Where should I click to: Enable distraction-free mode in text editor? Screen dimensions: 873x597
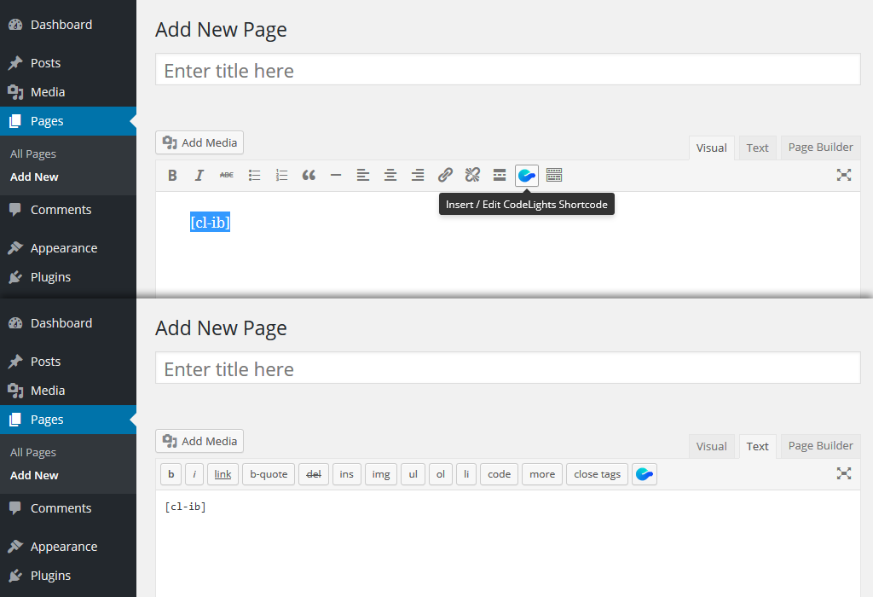point(843,473)
